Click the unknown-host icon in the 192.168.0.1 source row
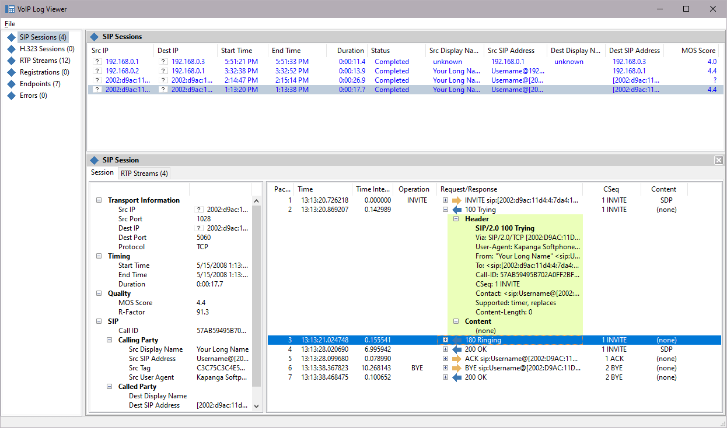This screenshot has height=428, width=727. tap(97, 62)
